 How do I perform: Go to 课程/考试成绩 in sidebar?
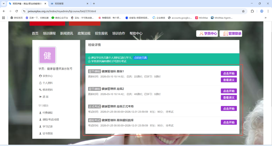click(50, 120)
